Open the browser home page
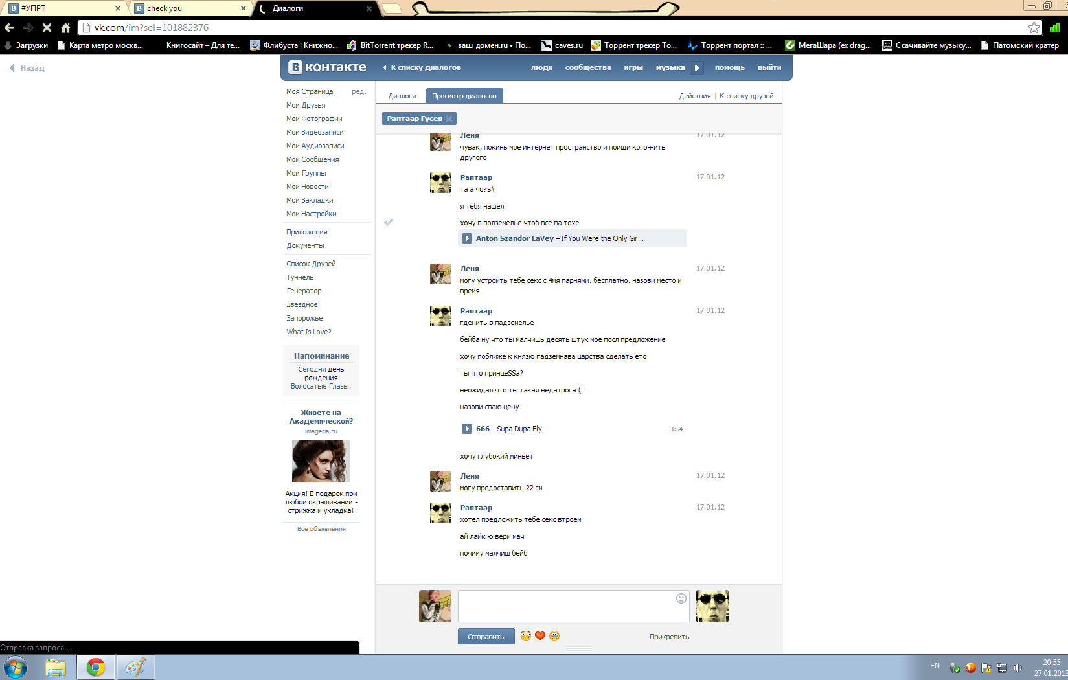This screenshot has width=1068, height=680. pos(65,28)
